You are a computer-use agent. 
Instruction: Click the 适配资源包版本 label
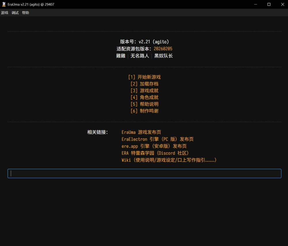tap(134, 49)
